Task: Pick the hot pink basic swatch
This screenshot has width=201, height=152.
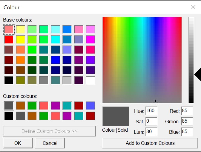Action: pyautogui.click(x=90, y=50)
